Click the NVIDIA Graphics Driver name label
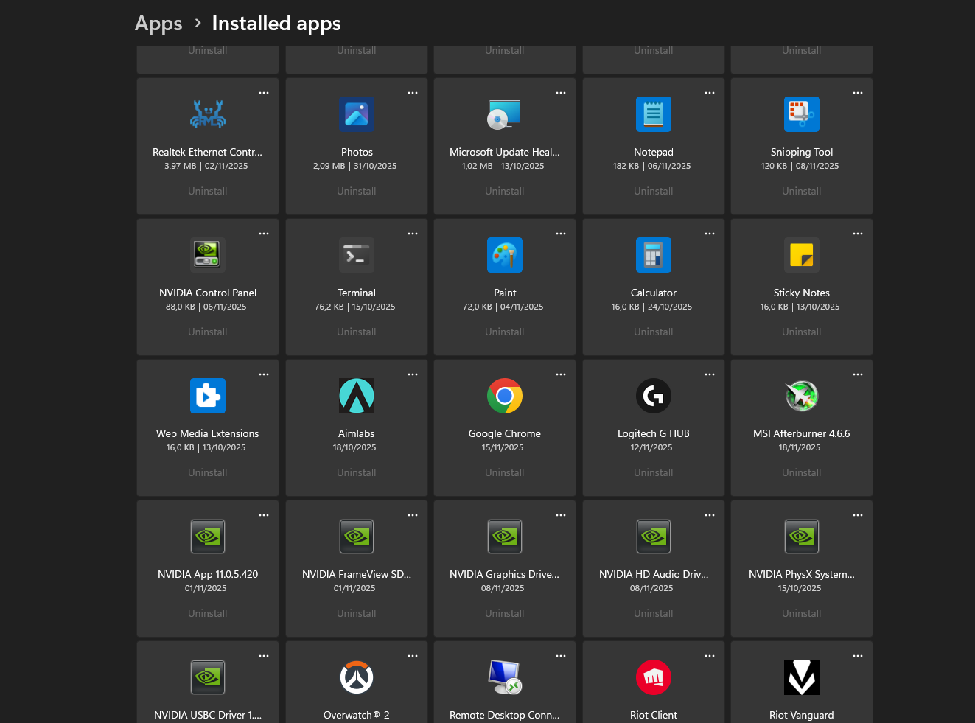Viewport: 975px width, 723px height. click(505, 574)
